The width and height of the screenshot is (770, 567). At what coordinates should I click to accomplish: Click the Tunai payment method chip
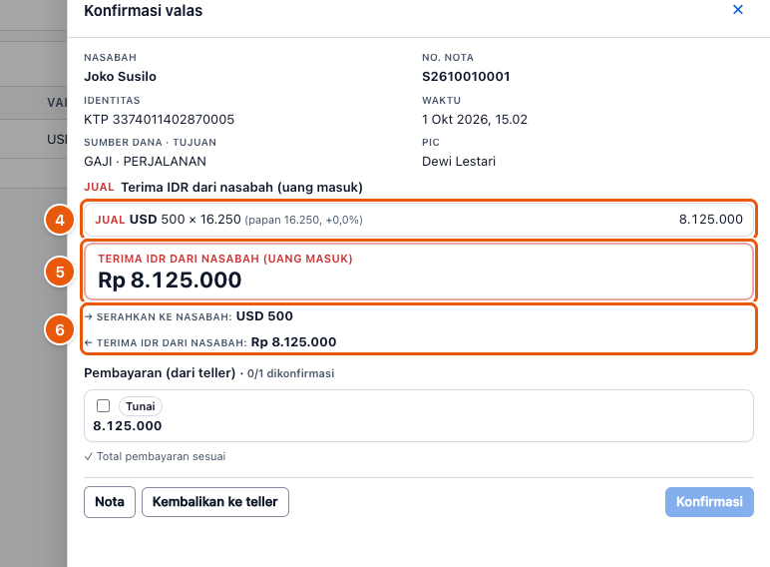pyautogui.click(x=141, y=406)
